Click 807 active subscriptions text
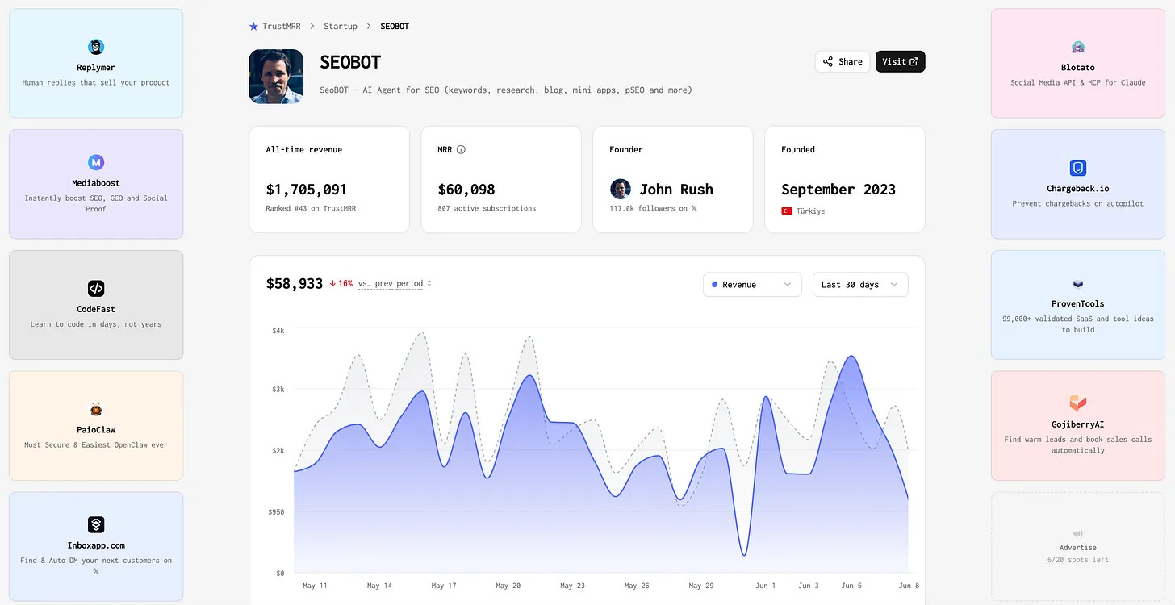Viewport: 1175px width, 605px height. pyautogui.click(x=487, y=208)
